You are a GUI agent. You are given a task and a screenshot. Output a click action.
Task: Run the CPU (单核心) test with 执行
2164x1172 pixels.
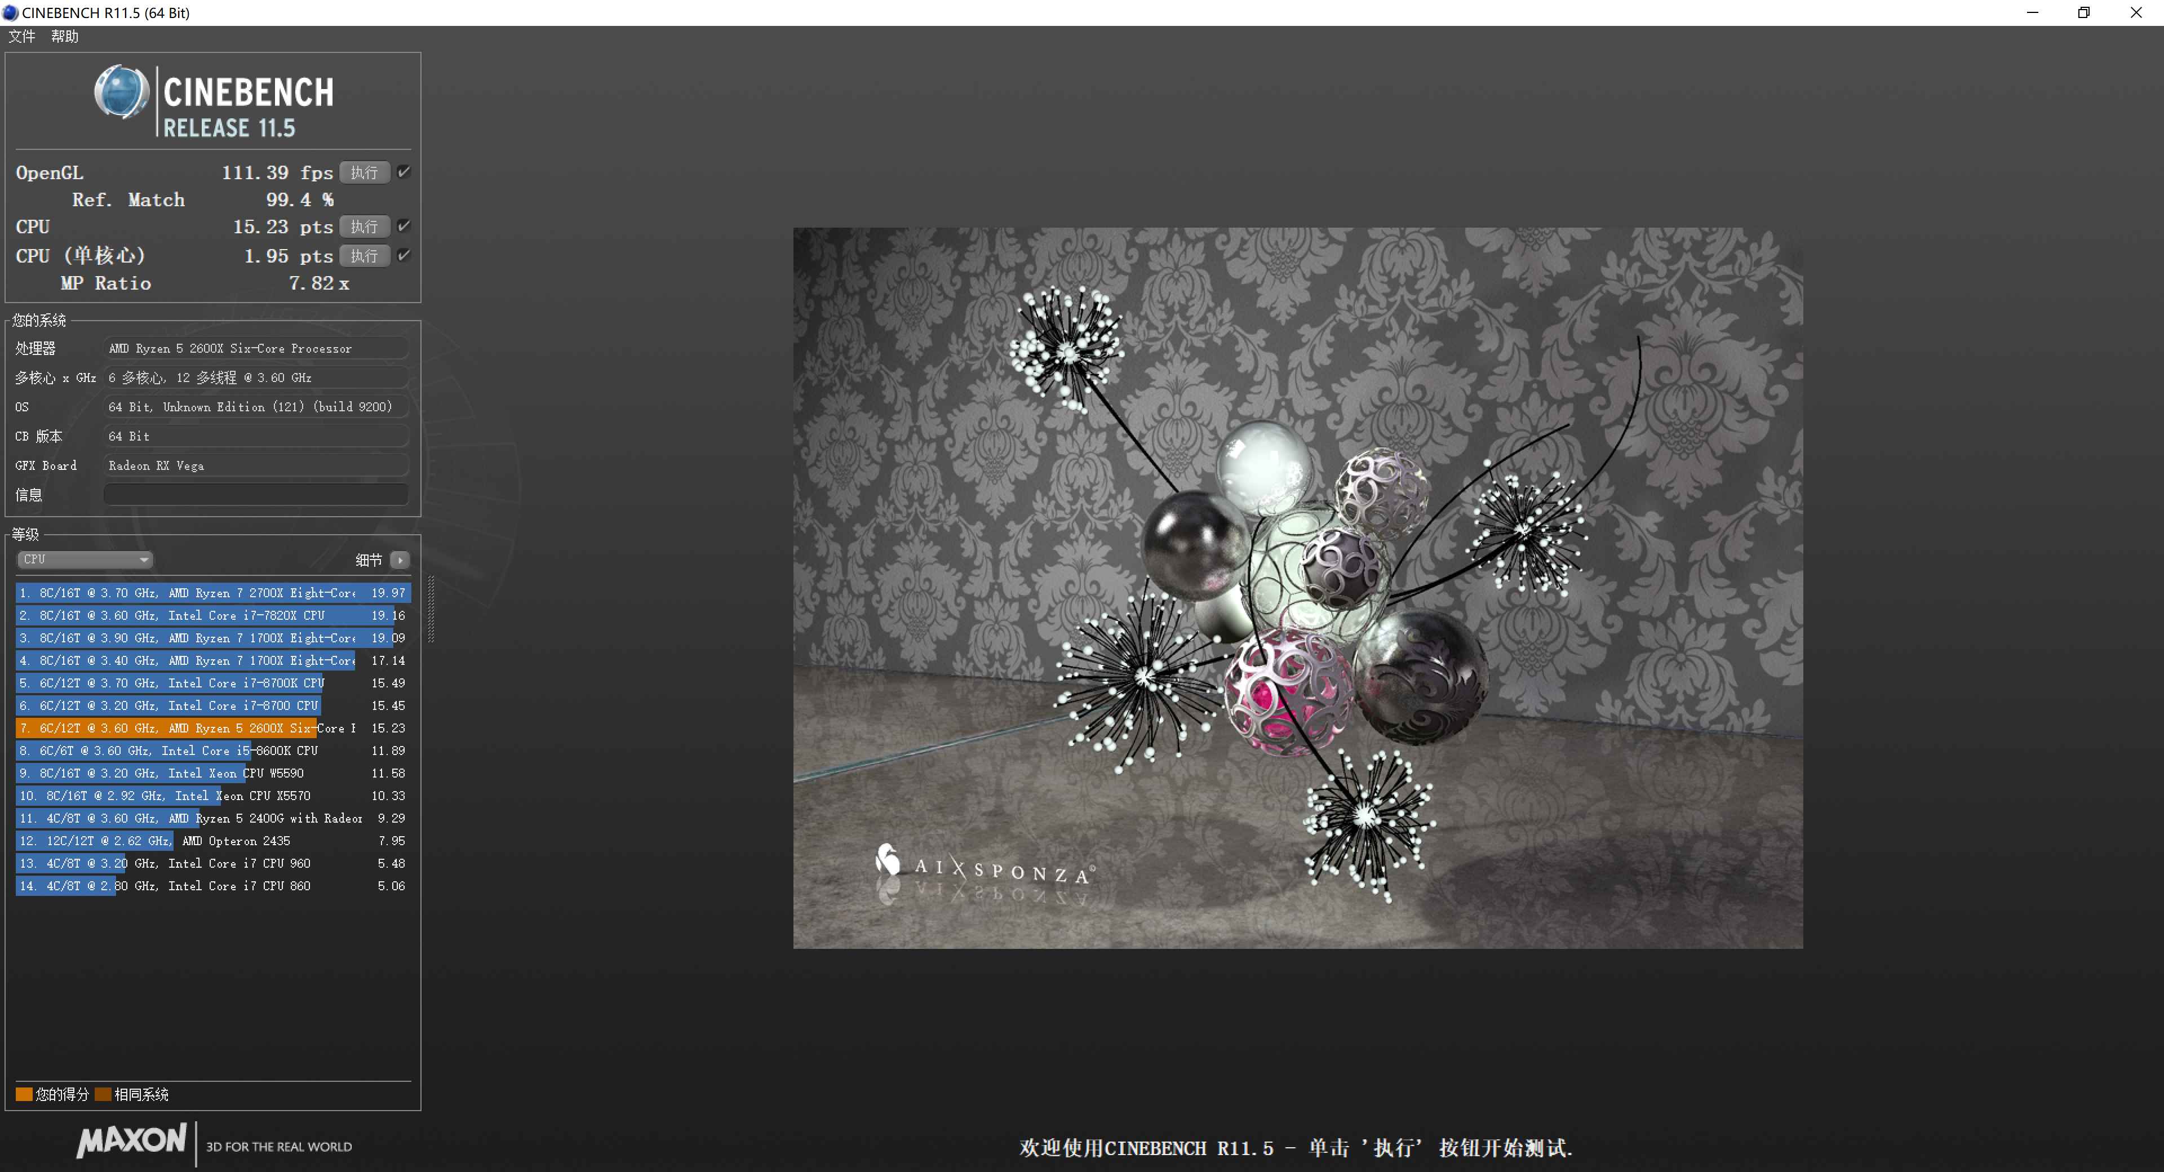tap(365, 255)
